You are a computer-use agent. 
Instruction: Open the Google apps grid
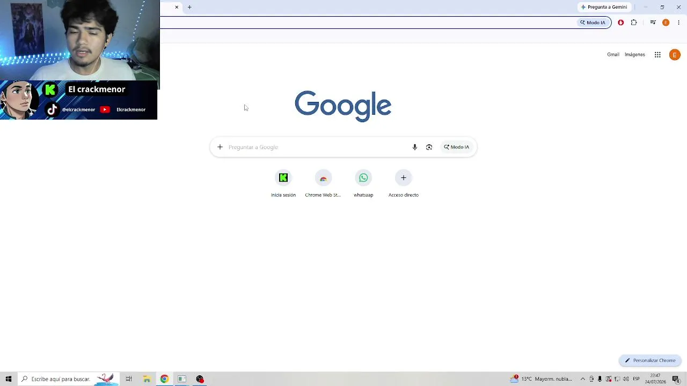[x=657, y=55]
